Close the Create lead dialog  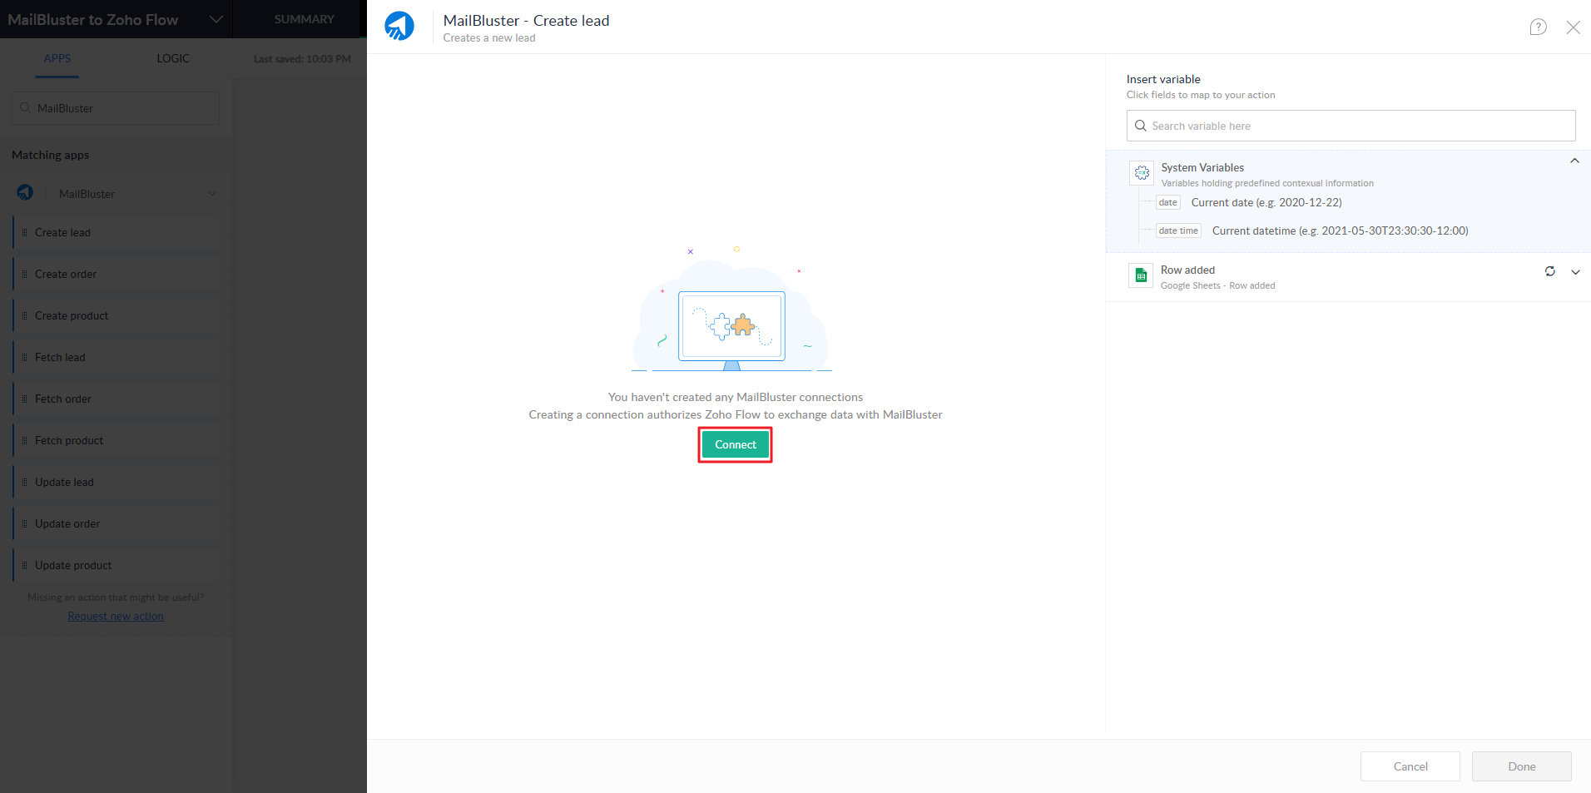pos(1573,27)
